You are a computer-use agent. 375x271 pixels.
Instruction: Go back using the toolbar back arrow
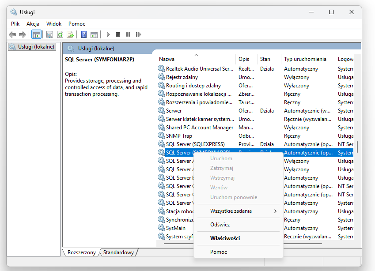click(x=12, y=35)
